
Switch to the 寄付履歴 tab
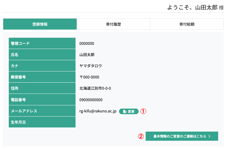click(x=113, y=24)
